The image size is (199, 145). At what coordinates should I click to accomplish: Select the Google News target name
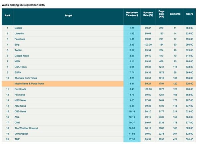tap(22, 56)
